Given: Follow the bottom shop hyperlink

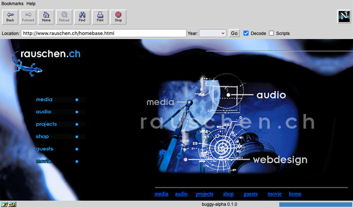Looking at the screenshot, I should (x=228, y=194).
